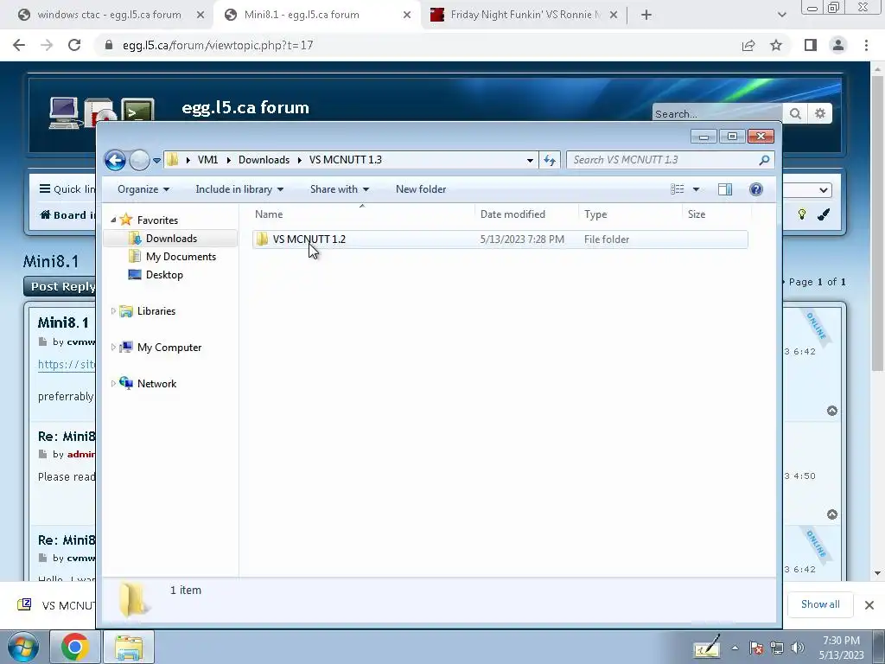Viewport: 885px width, 664px height.
Task: Click Chrome icon in taskbar
Action: (x=75, y=647)
